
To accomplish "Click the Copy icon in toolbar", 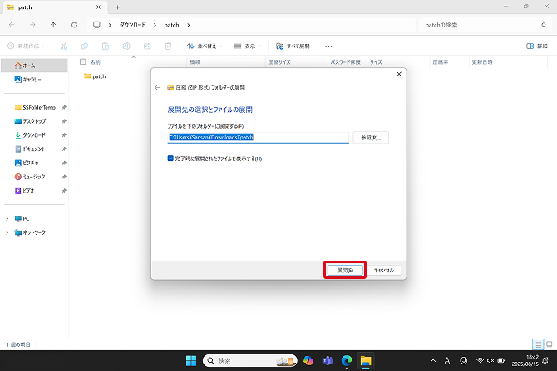I will (x=85, y=46).
